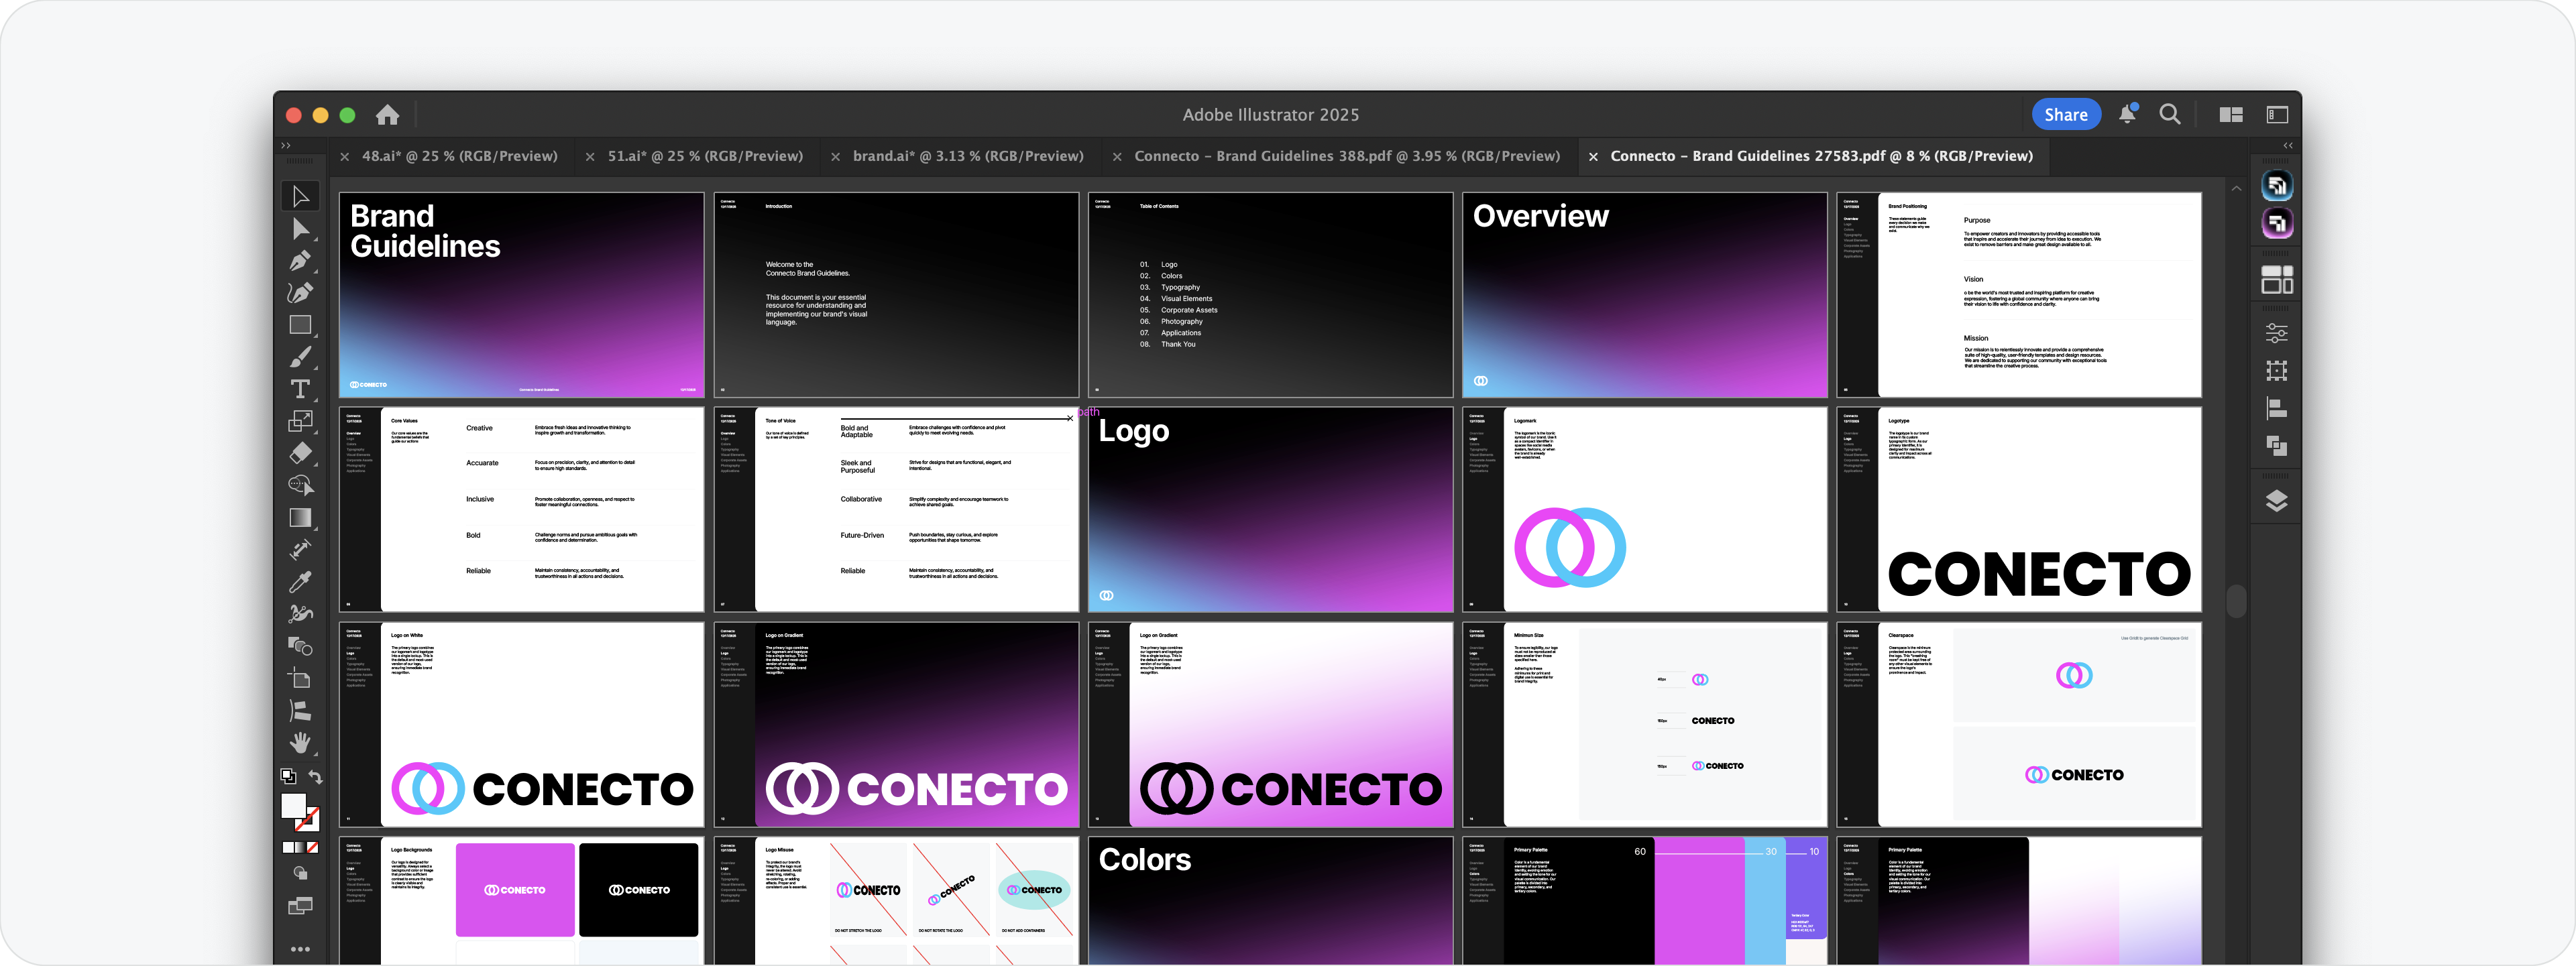Click the blue Share button

(x=2066, y=114)
